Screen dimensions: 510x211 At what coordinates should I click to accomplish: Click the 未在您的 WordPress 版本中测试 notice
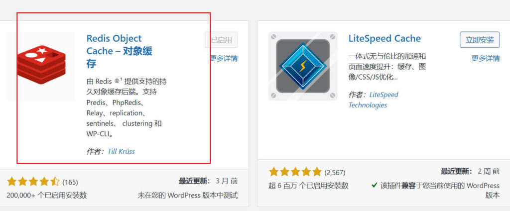(187, 196)
